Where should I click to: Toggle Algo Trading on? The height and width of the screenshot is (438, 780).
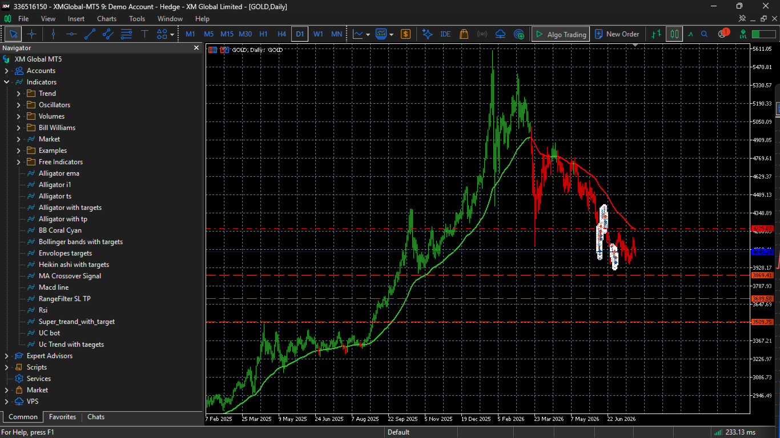point(561,34)
